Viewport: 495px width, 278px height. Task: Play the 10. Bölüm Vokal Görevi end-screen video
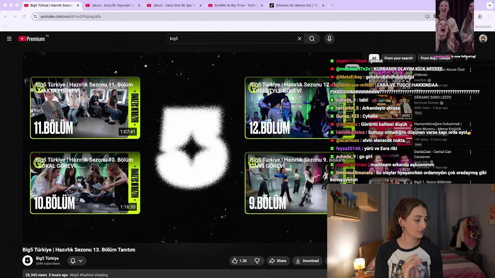click(x=85, y=183)
